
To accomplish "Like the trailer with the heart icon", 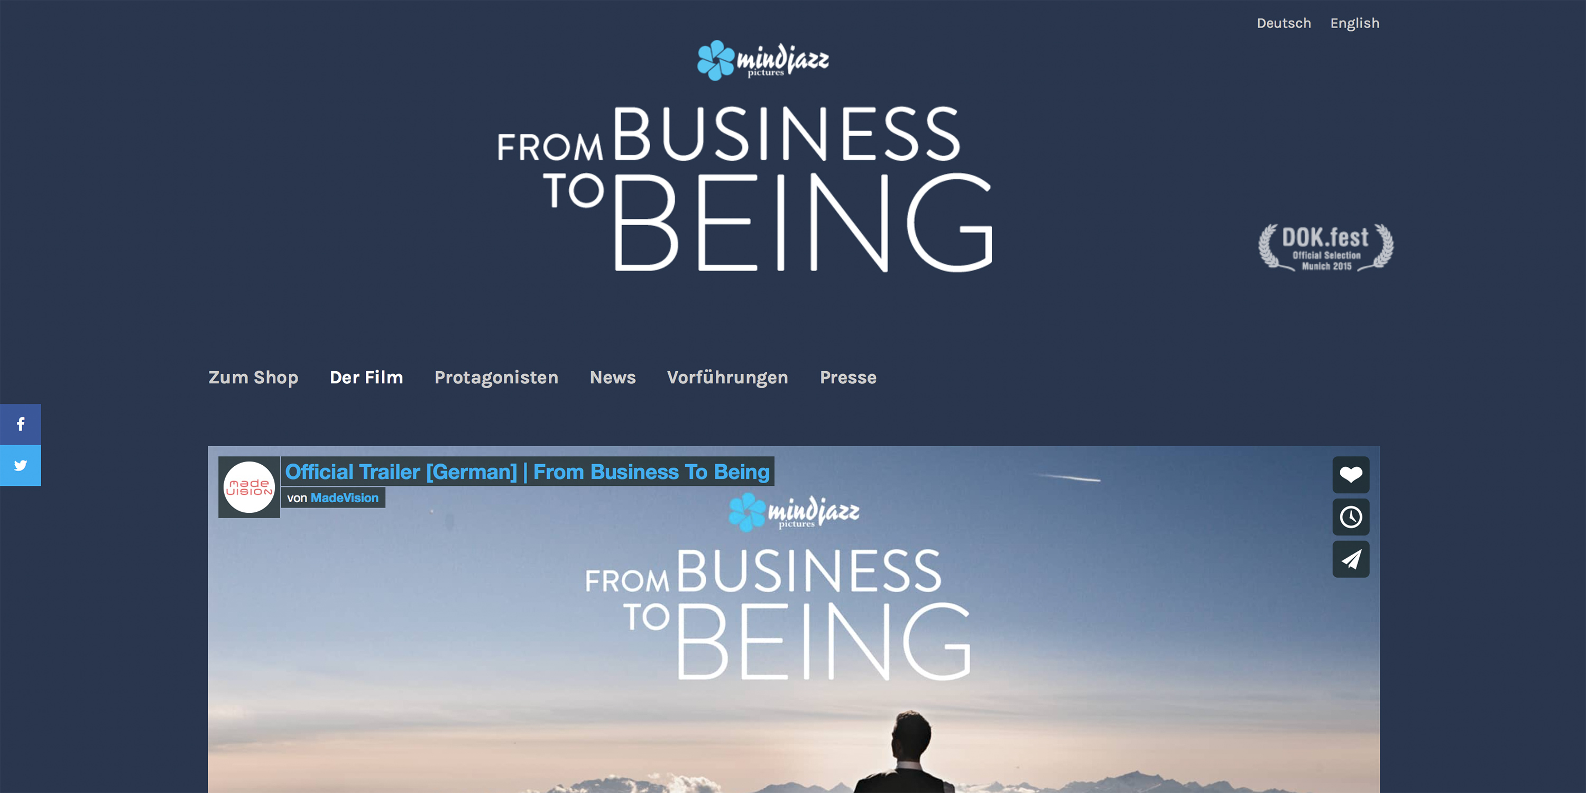I will tap(1351, 475).
